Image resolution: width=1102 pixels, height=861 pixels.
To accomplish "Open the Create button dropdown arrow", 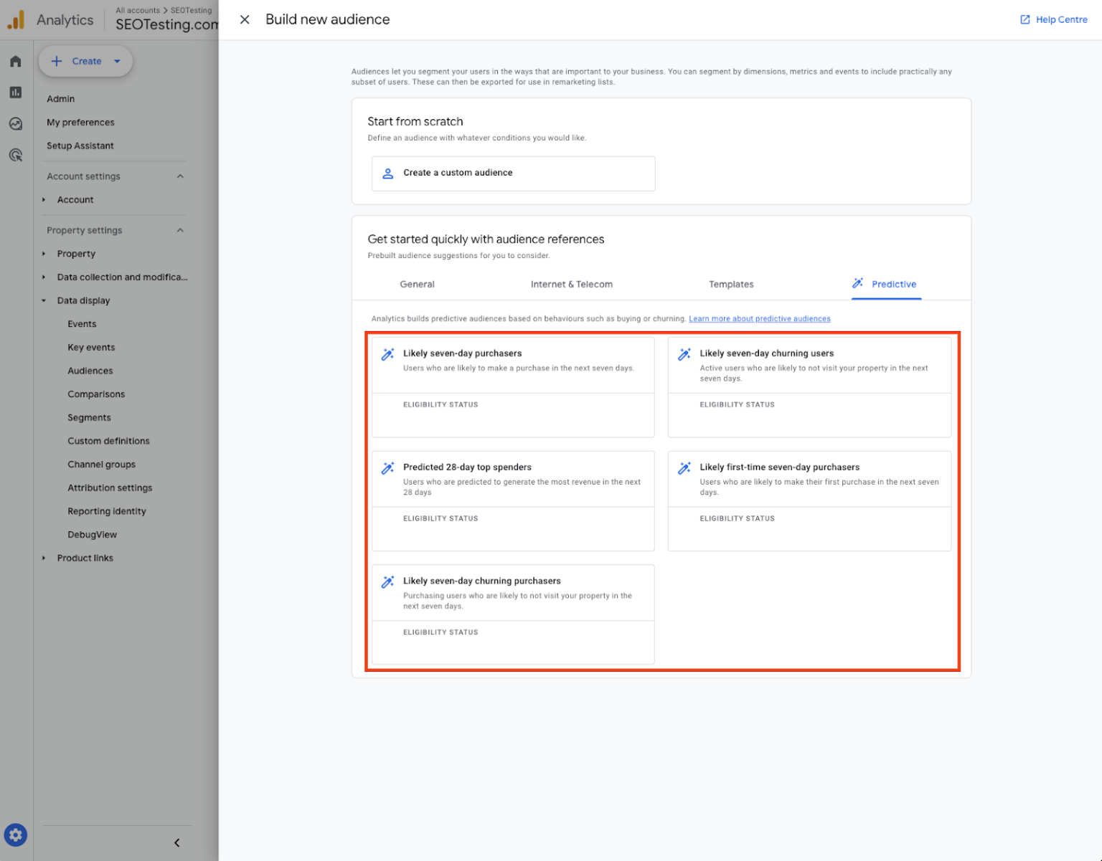I will point(116,61).
